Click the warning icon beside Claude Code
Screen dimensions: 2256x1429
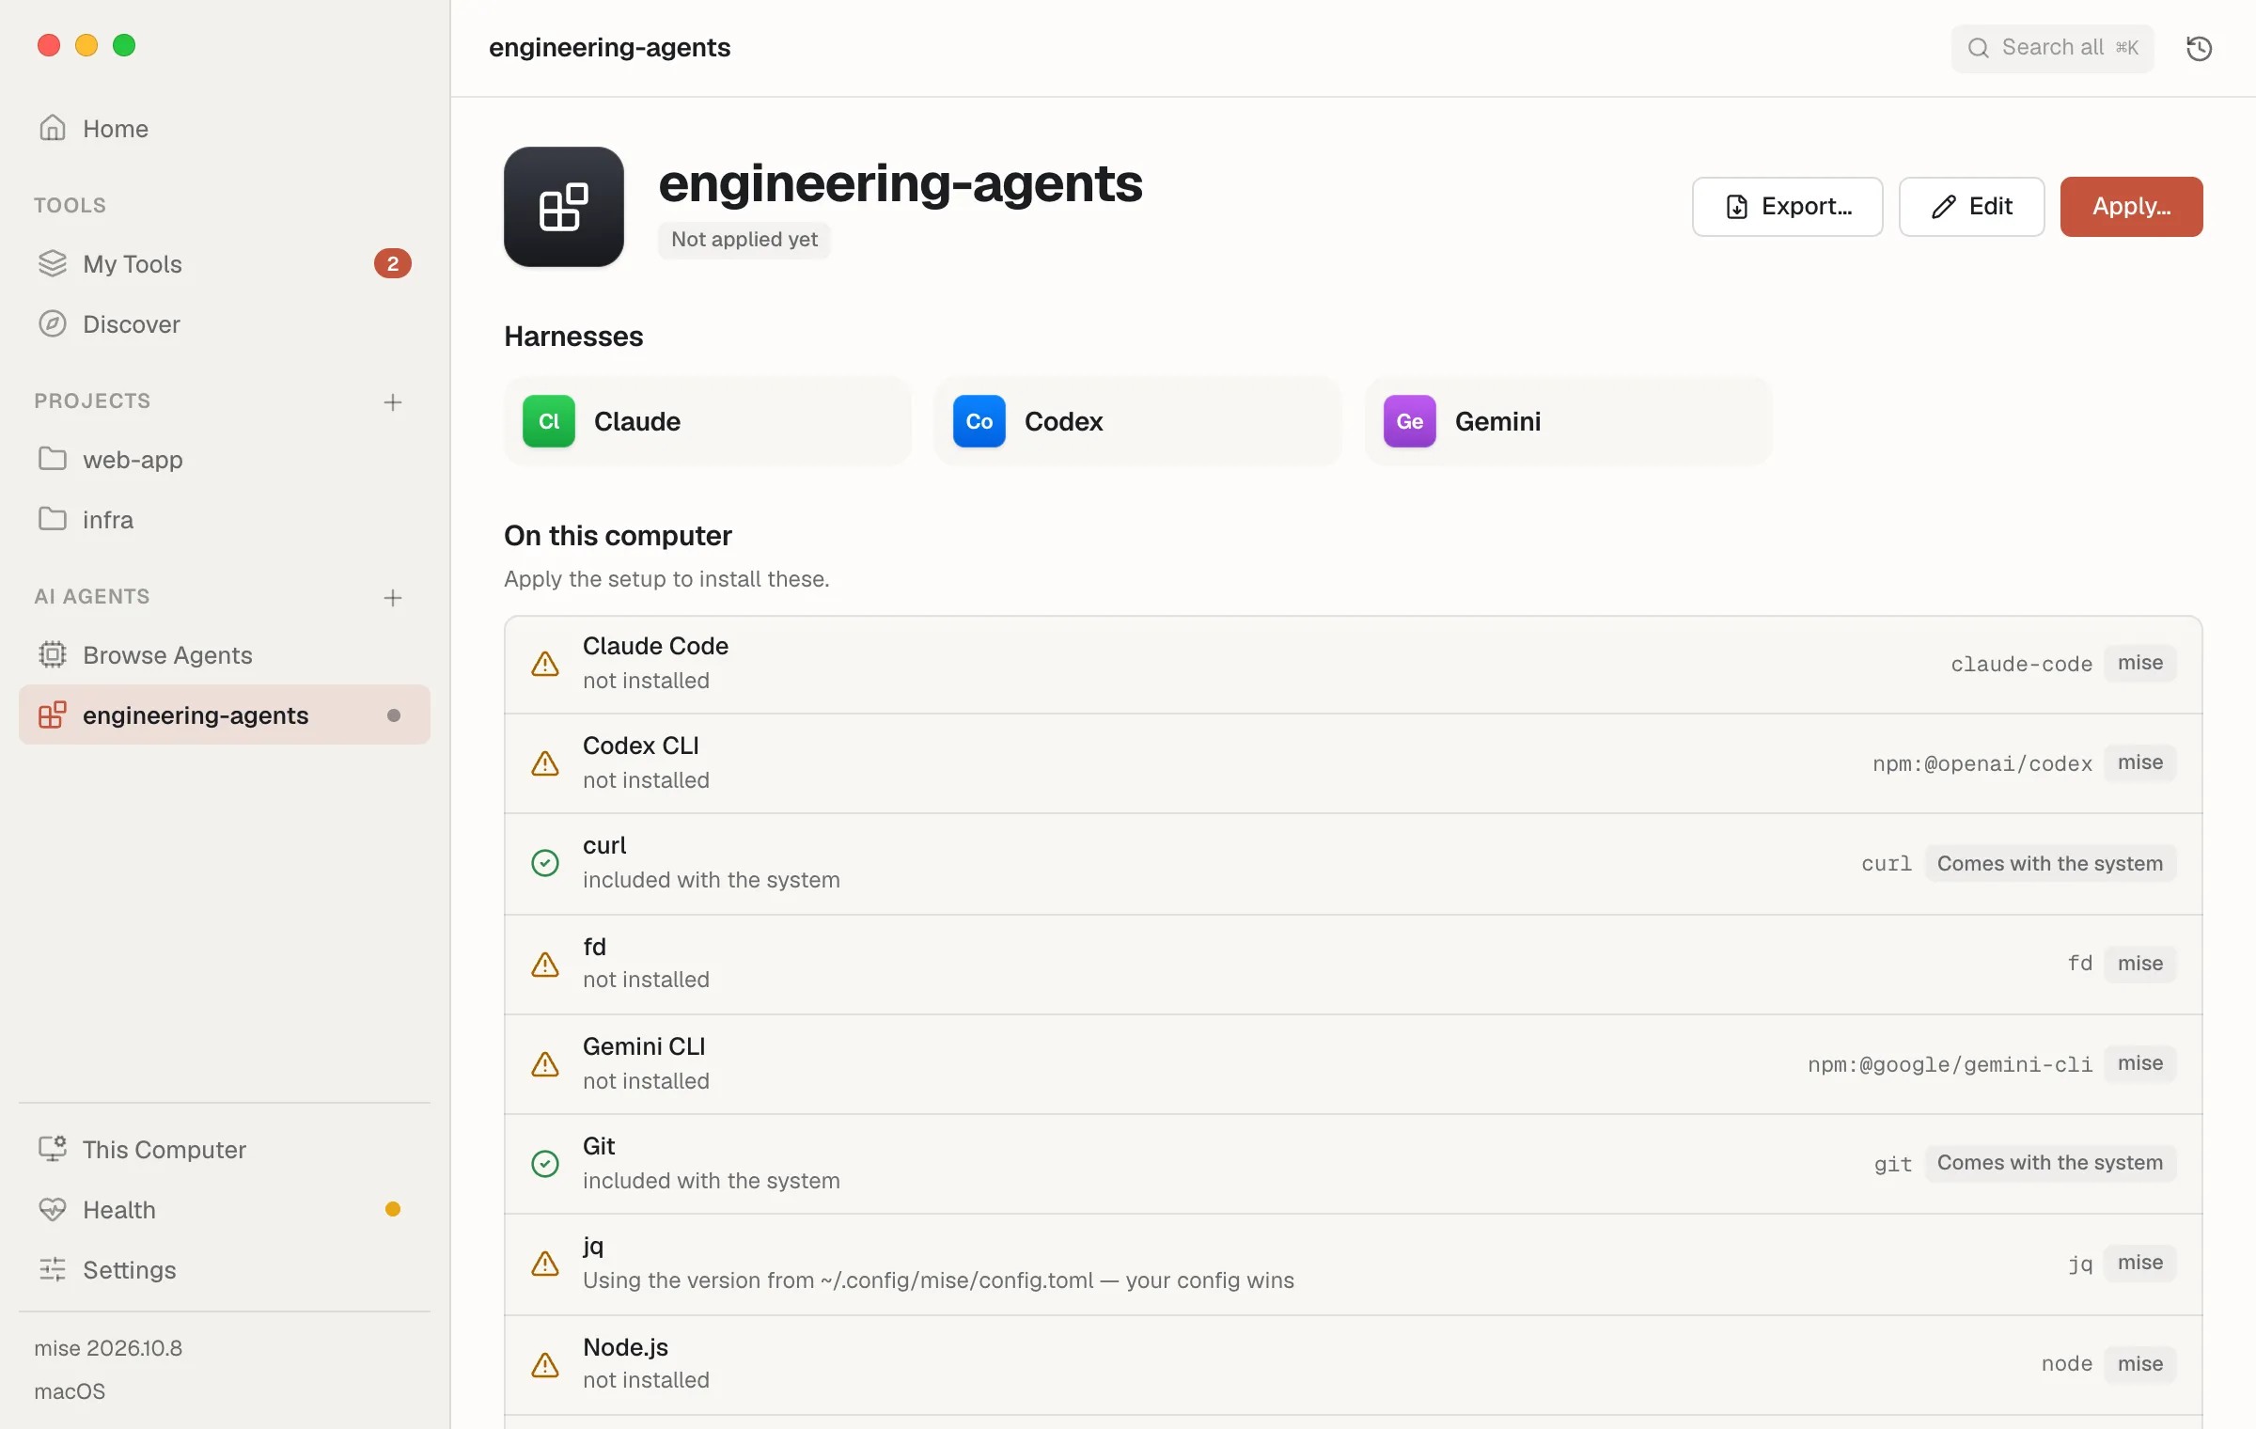point(545,664)
